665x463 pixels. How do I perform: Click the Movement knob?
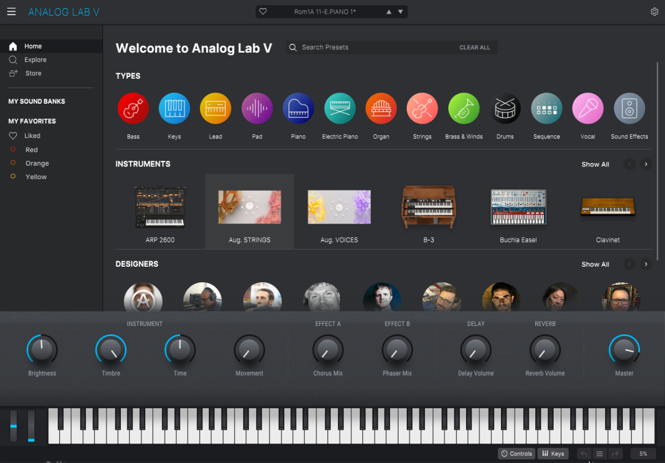pos(249,350)
